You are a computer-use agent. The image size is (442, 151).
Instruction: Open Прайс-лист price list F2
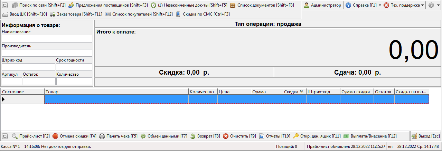click(31, 136)
